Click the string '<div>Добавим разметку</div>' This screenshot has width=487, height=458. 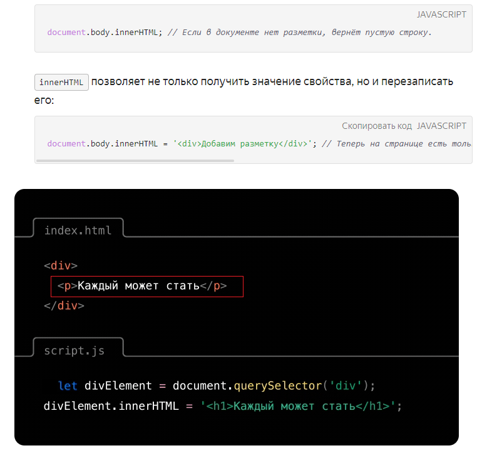tap(242, 144)
